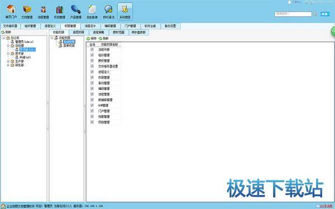Image resolution: width=335 pixels, height=209 pixels.
Task: Open the 产品管理 product management icon
Action: [75, 12]
